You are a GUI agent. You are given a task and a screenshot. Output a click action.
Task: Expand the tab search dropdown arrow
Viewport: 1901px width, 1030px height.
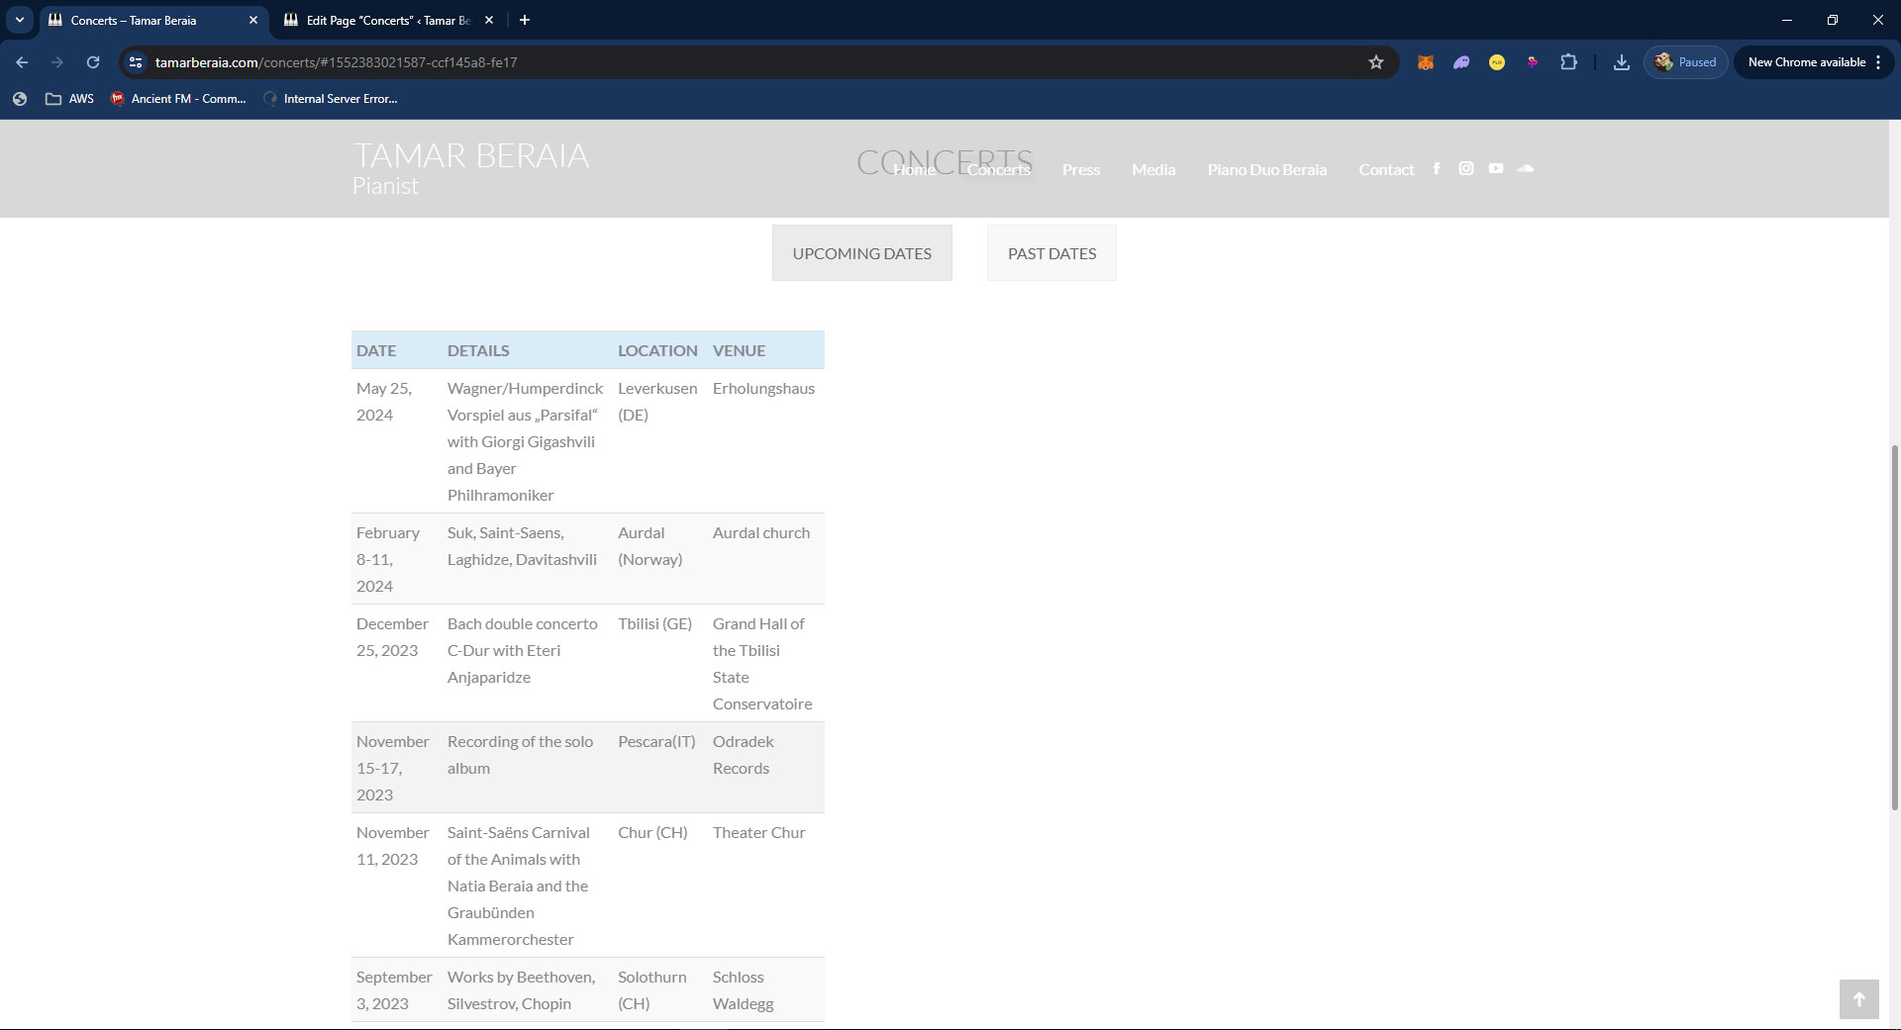point(20,20)
